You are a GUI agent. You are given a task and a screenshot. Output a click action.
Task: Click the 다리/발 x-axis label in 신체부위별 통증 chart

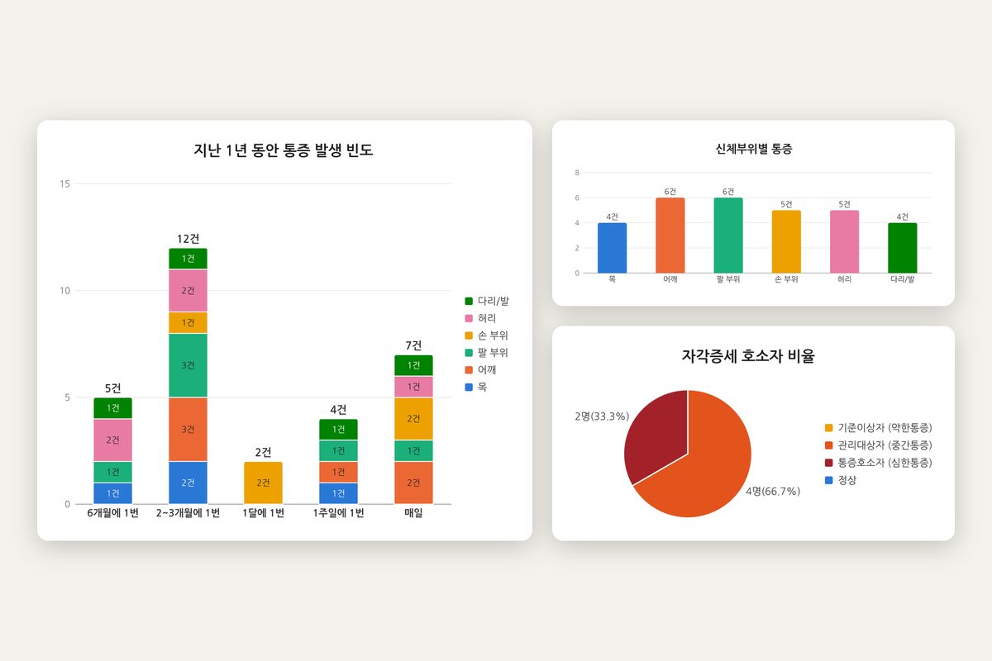tap(903, 279)
